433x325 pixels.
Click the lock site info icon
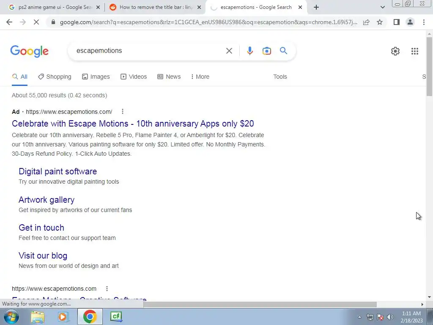pos(53,22)
